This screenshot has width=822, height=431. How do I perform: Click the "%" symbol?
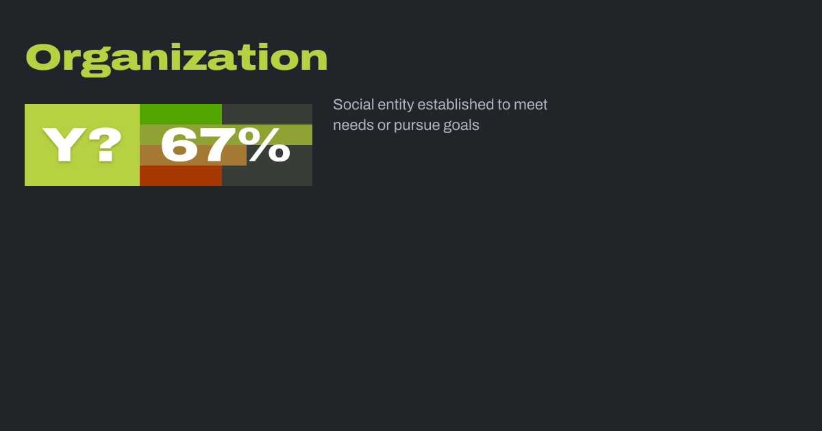pos(269,145)
